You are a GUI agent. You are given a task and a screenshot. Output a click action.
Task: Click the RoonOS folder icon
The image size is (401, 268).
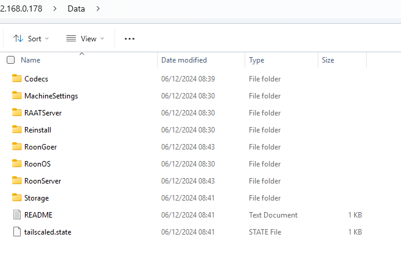[17, 163]
